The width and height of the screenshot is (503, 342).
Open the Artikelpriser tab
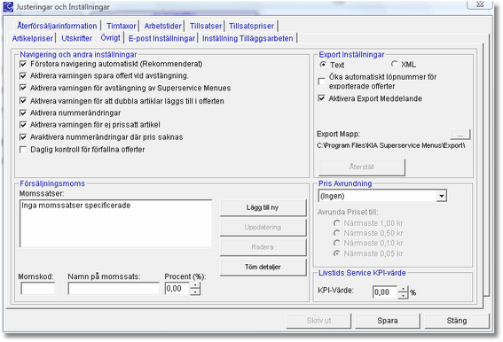click(33, 38)
